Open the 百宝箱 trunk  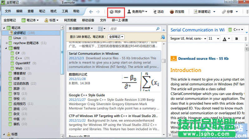pos(177,12)
